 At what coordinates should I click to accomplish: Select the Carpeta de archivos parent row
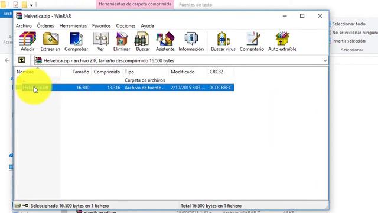(x=125, y=80)
